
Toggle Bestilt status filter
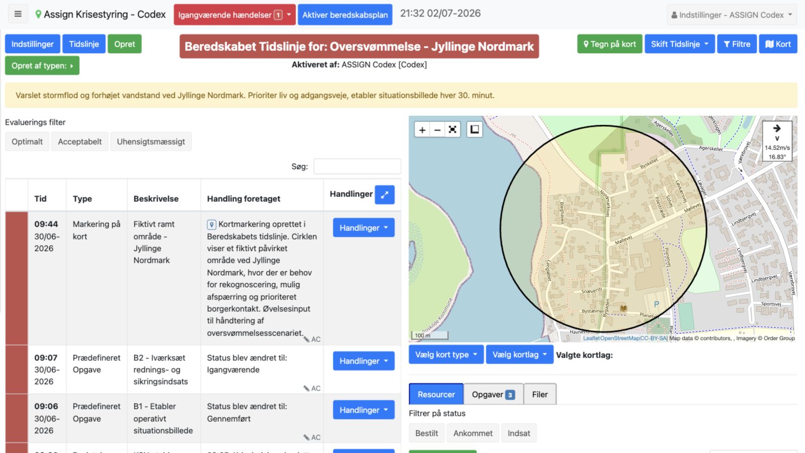427,433
